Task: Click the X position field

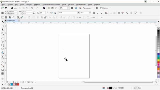Action: (x=12, y=12)
